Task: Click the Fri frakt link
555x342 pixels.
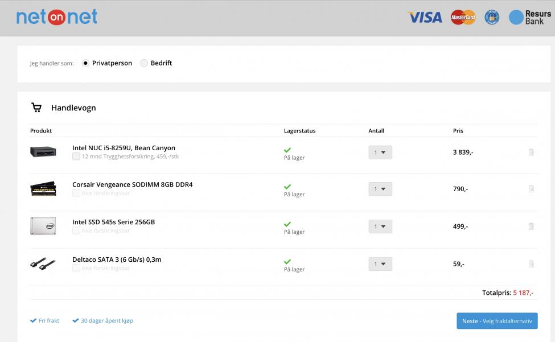Action: [x=49, y=320]
